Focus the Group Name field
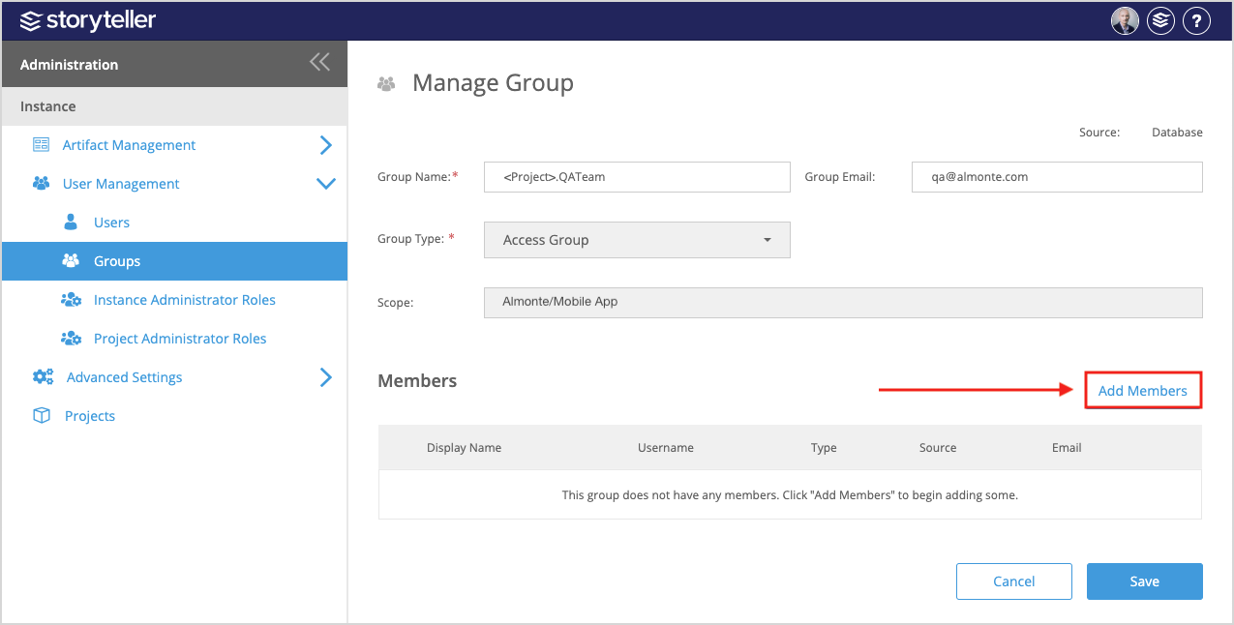The image size is (1234, 625). (x=637, y=177)
